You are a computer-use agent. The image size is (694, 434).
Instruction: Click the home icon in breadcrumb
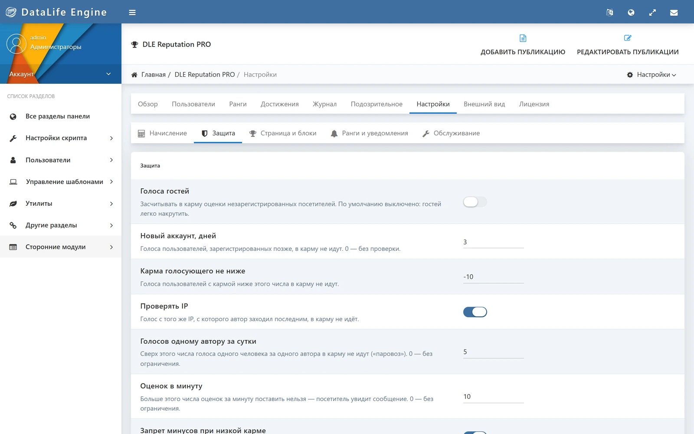coord(134,75)
